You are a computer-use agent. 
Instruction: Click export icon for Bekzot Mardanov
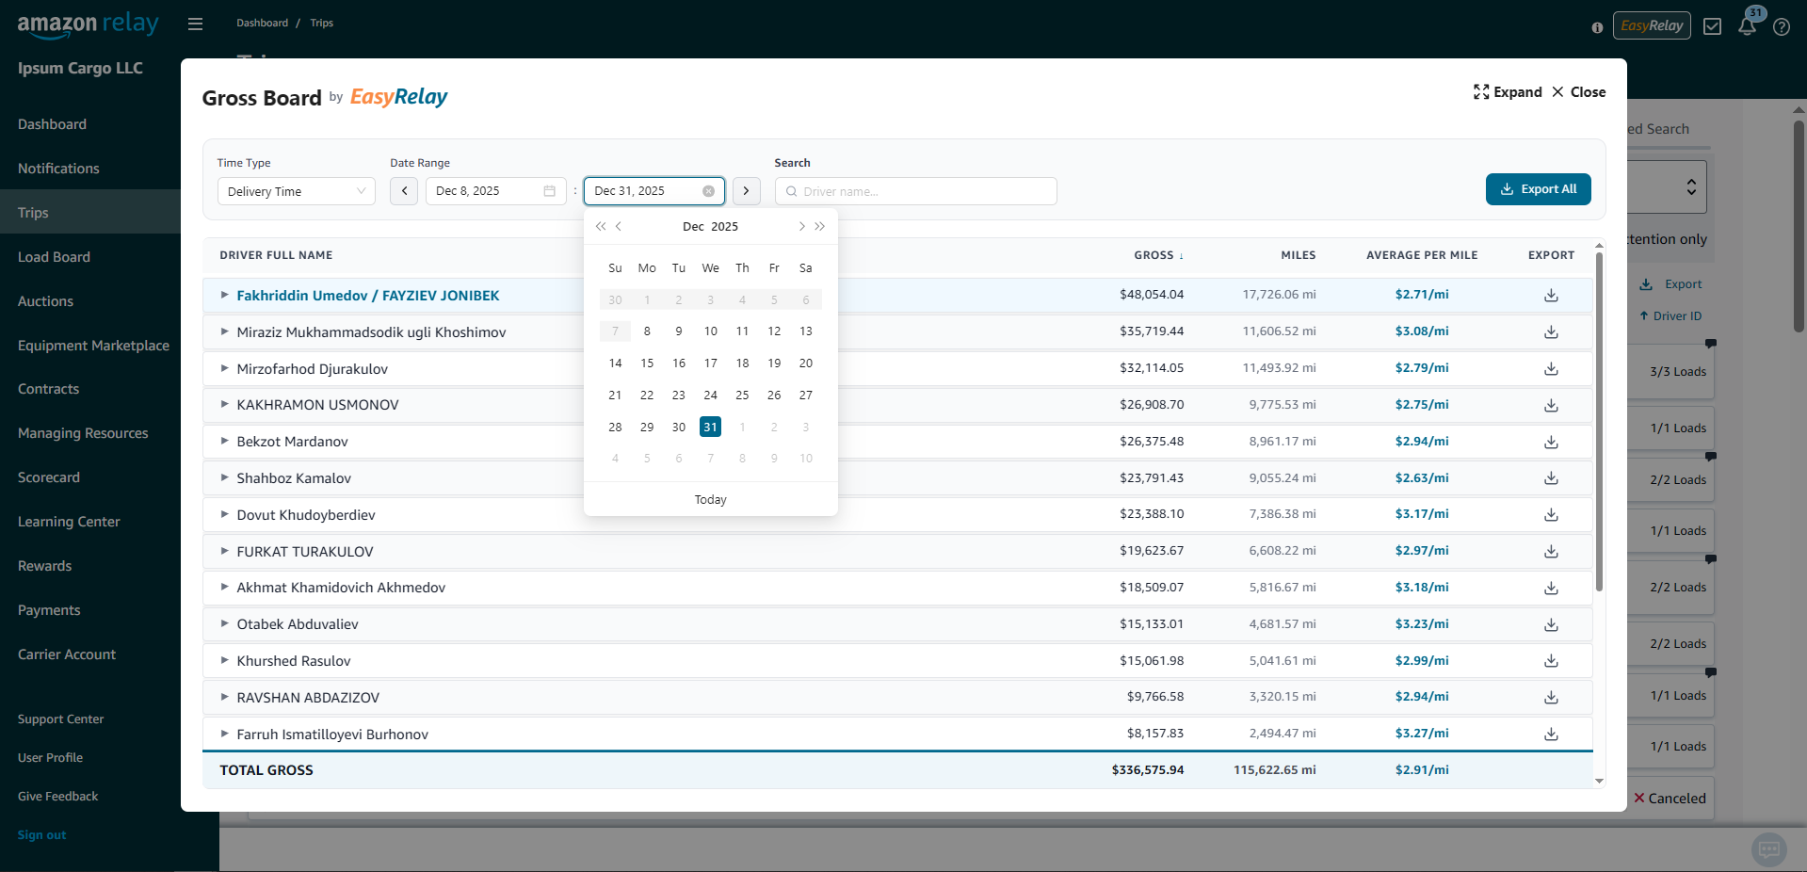tap(1551, 443)
